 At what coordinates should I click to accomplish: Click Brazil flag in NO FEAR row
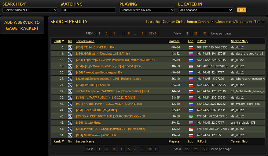[x=191, y=117]
